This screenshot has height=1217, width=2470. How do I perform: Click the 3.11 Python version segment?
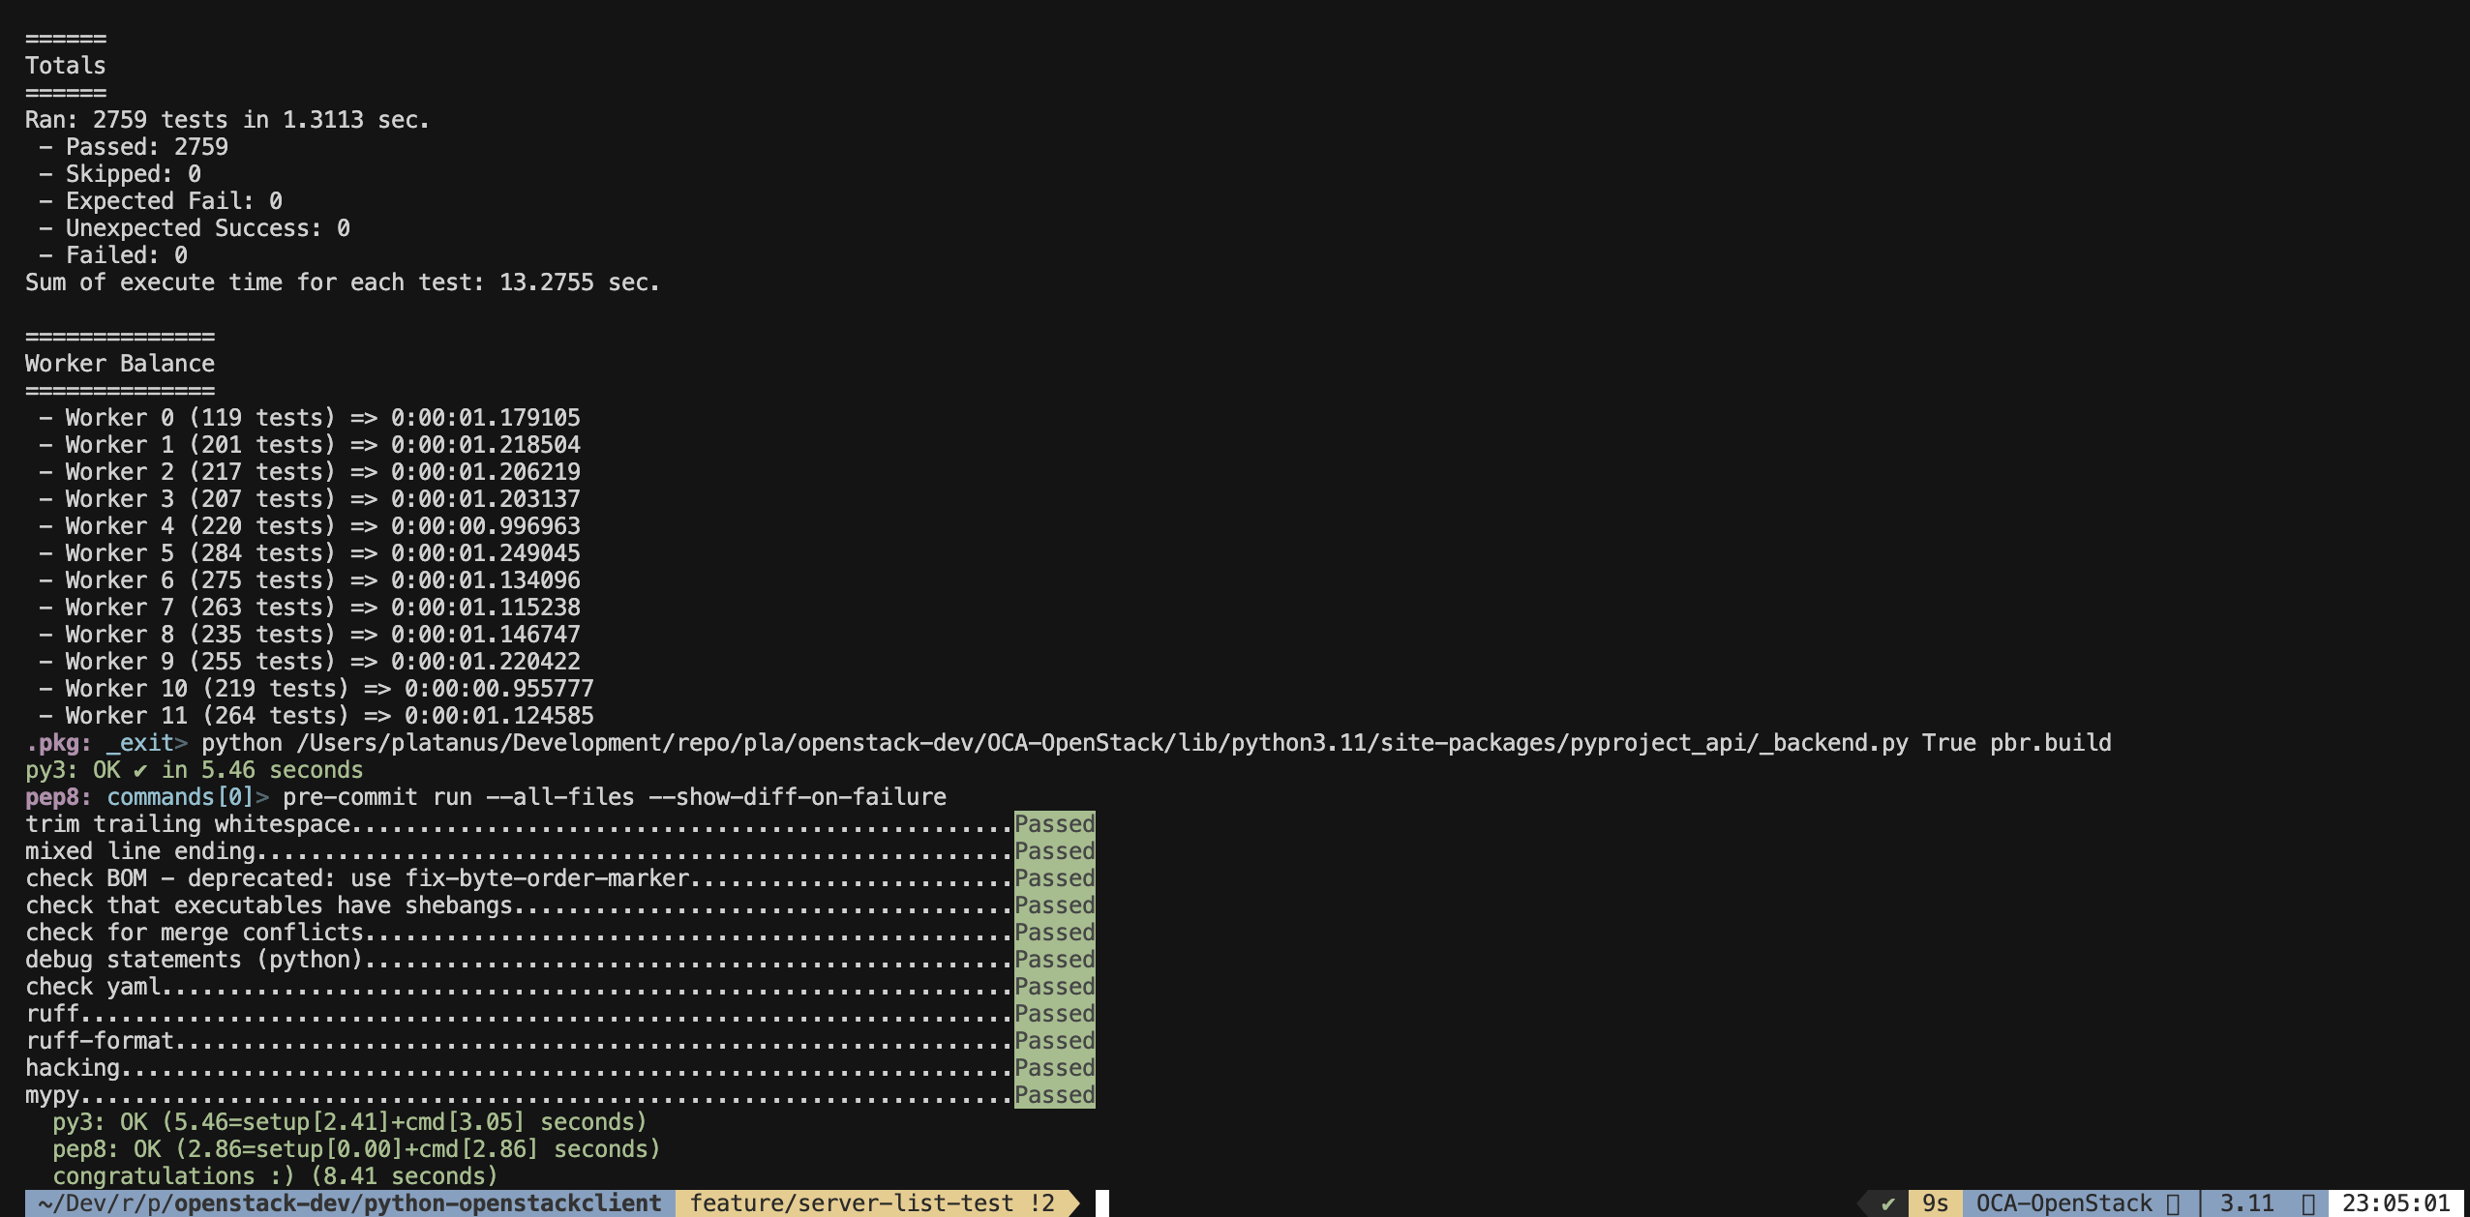(x=2245, y=1203)
